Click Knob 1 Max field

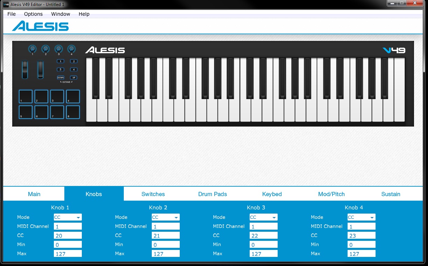coord(68,254)
